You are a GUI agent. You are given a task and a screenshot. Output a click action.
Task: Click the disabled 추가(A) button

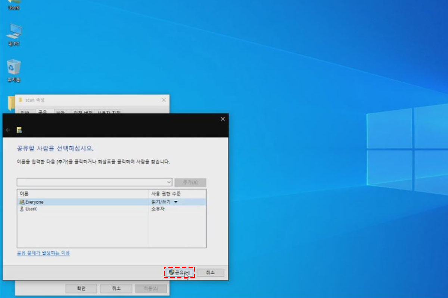pos(190,183)
